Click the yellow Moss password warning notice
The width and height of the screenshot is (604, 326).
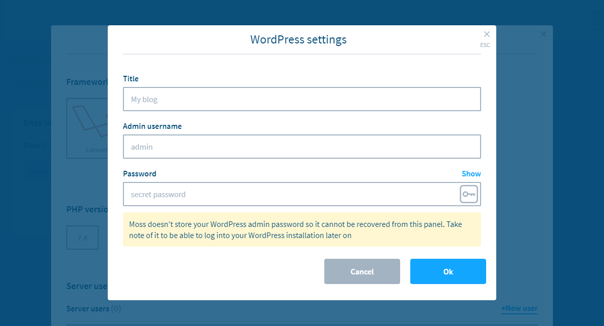click(x=301, y=229)
